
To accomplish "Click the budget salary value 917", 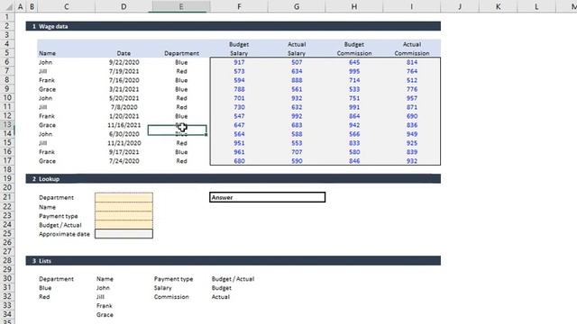I will [239, 62].
